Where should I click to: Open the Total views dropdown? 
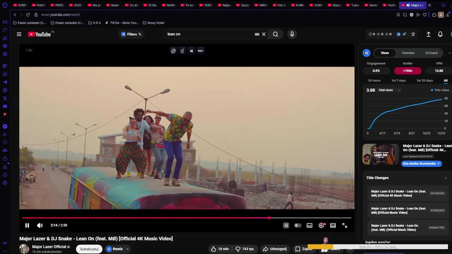coord(389,90)
